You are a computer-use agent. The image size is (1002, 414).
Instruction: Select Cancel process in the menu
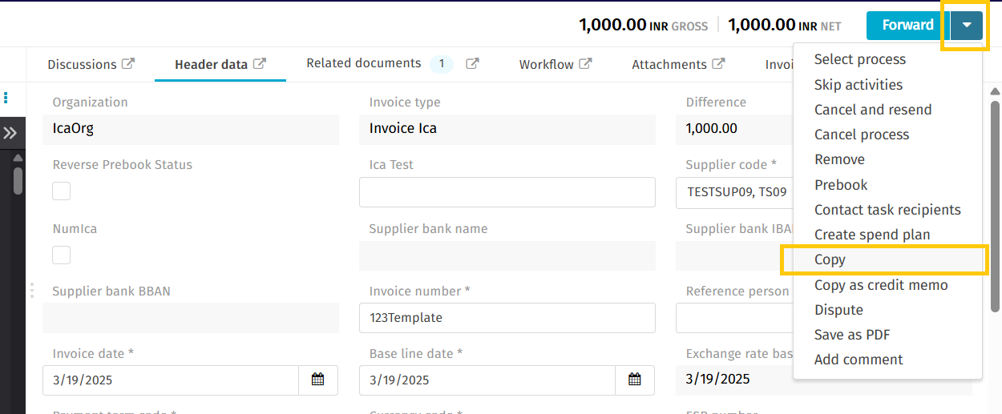pos(861,135)
